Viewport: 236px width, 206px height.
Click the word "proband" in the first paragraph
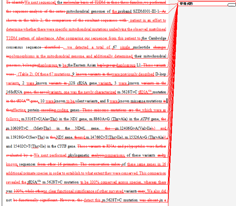point(124,11)
